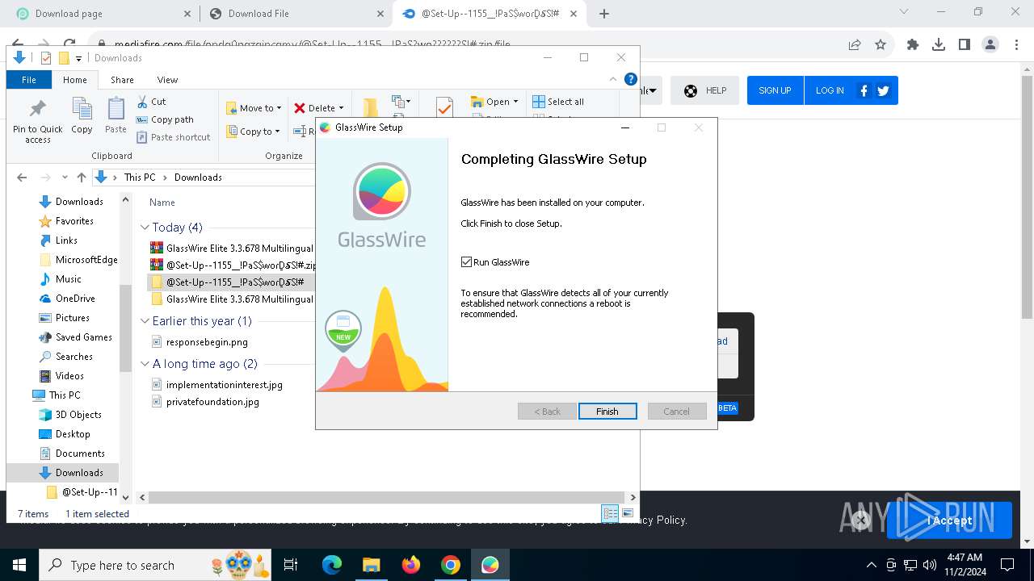Select implementationinterest.jpg file
Image resolution: width=1034 pixels, height=581 pixels.
coord(217,385)
